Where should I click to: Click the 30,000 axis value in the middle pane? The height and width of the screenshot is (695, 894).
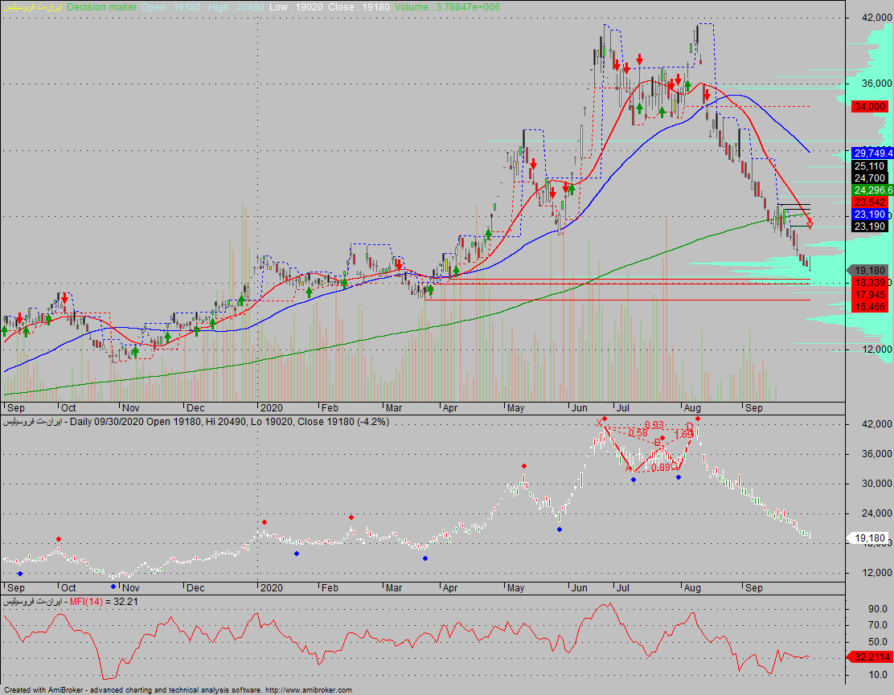pyautogui.click(x=876, y=484)
